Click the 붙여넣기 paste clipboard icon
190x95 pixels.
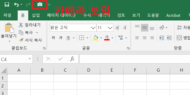[9, 28]
